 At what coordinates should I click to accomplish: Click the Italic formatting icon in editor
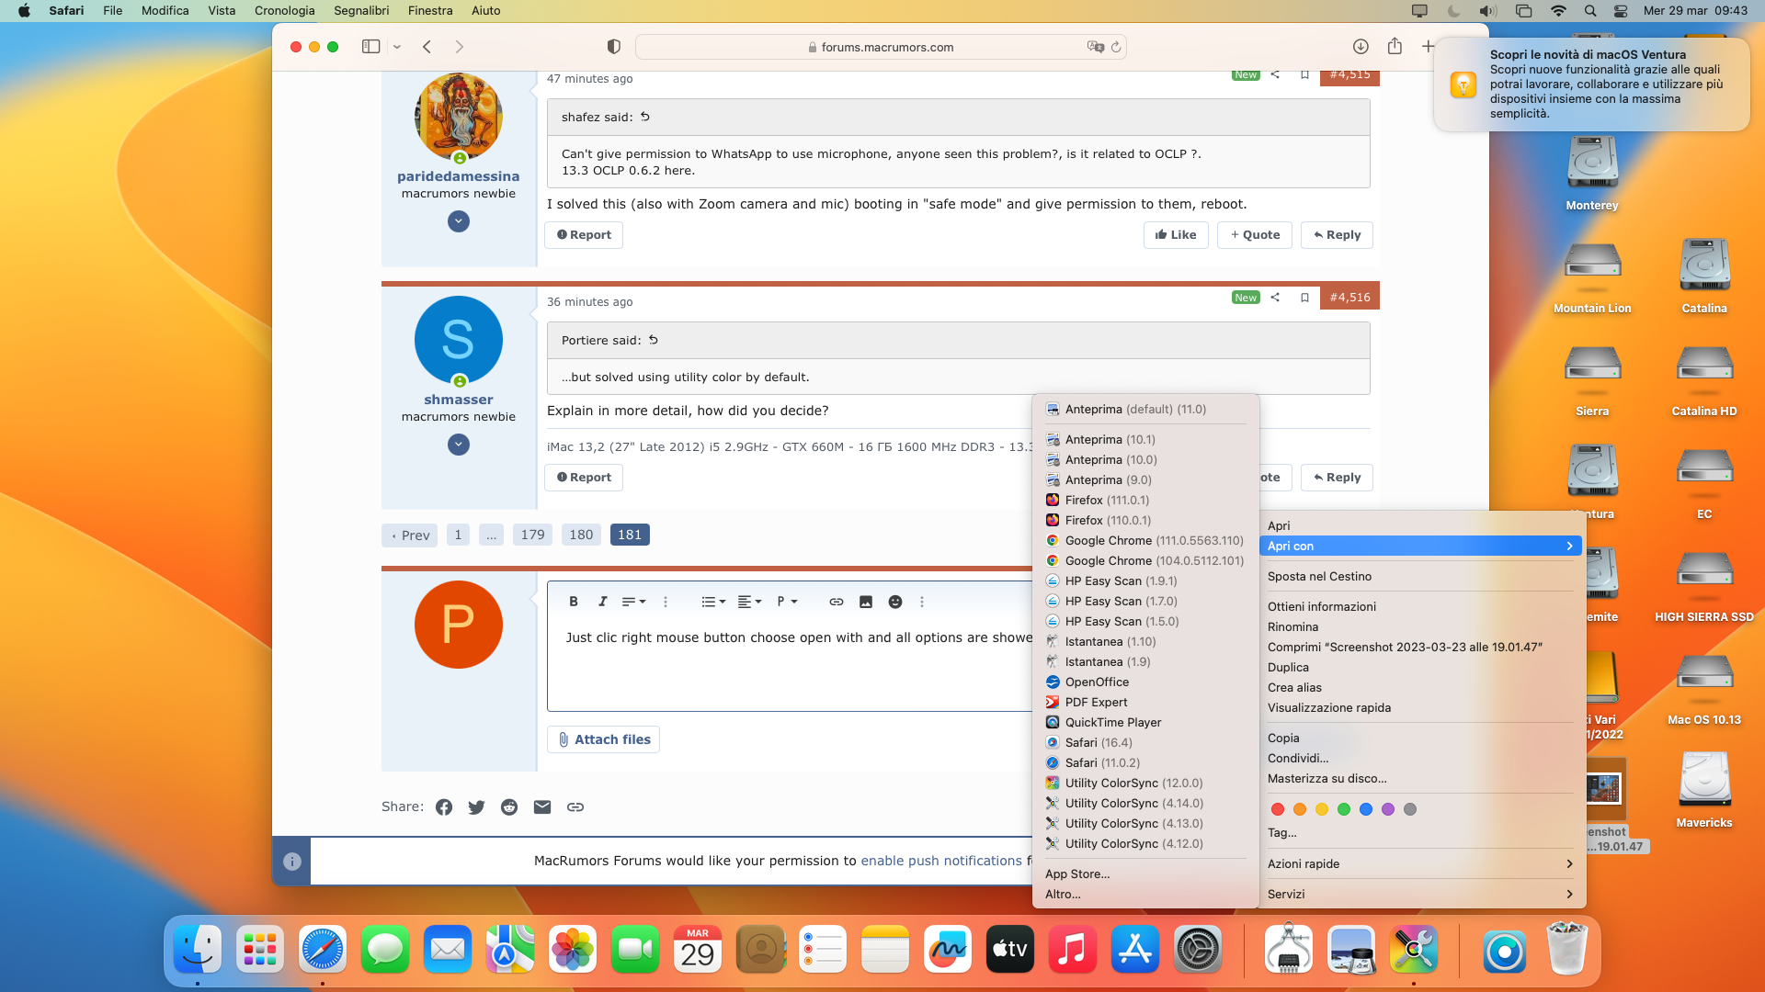tap(602, 602)
